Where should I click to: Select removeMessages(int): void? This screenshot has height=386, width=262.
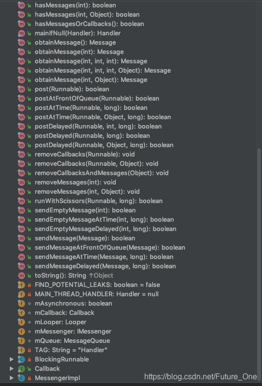tap(76, 182)
